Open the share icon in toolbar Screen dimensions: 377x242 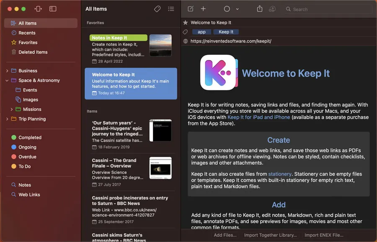click(260, 9)
